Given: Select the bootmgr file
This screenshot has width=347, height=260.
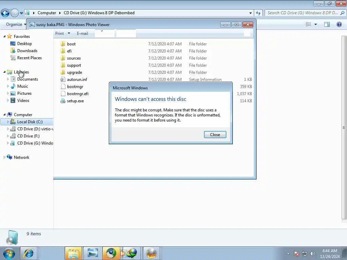Looking at the screenshot, I should [x=75, y=86].
